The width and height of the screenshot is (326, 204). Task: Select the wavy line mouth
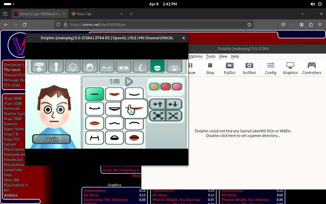coord(114,123)
